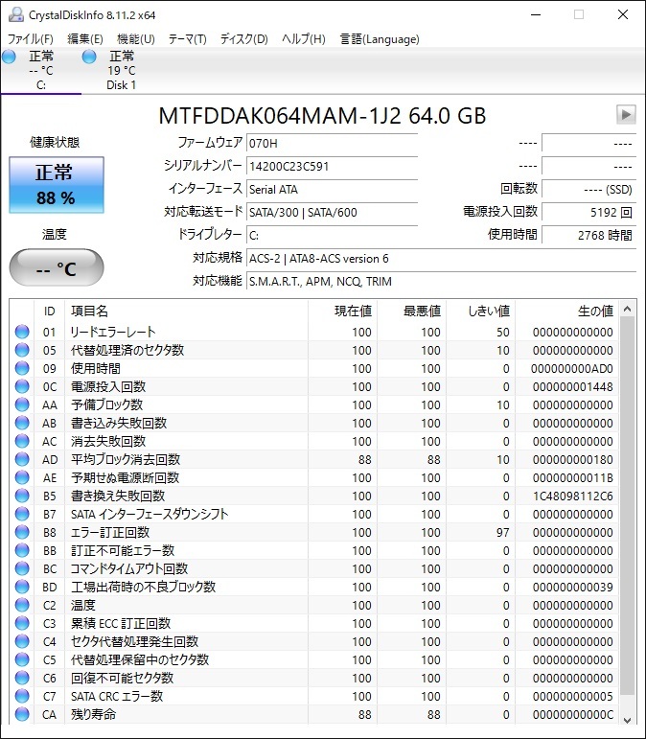Click the status icon for 累積 ECC 訂正回数
The image size is (646, 739).
22,624
